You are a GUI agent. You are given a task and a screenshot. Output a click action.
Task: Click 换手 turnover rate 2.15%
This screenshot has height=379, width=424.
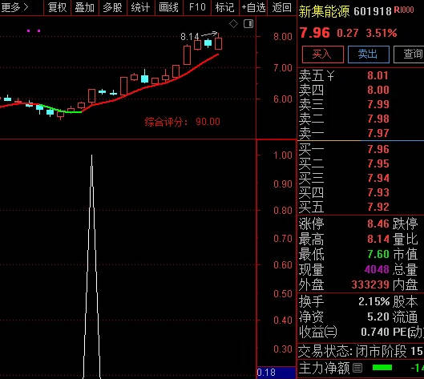pyautogui.click(x=374, y=301)
